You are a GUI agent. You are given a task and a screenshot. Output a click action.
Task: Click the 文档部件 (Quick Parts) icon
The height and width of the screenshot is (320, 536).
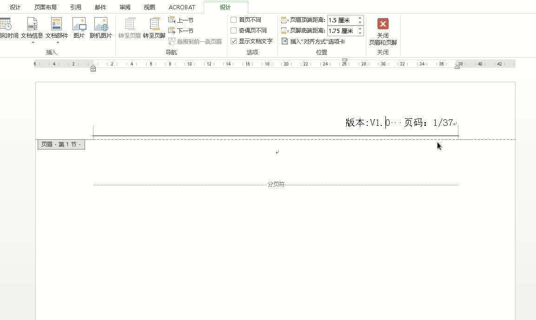point(57,25)
